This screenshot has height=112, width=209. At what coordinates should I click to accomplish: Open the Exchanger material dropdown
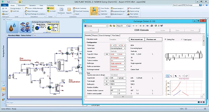point(118,70)
